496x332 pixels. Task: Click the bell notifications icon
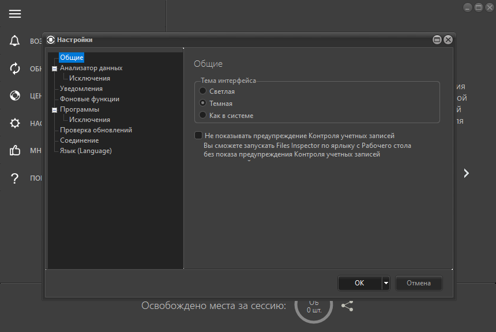15,41
